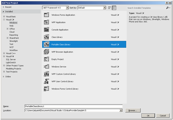This screenshot has width=173, height=120.
Task: Click the Empty Project template icon
Action: [47, 59]
